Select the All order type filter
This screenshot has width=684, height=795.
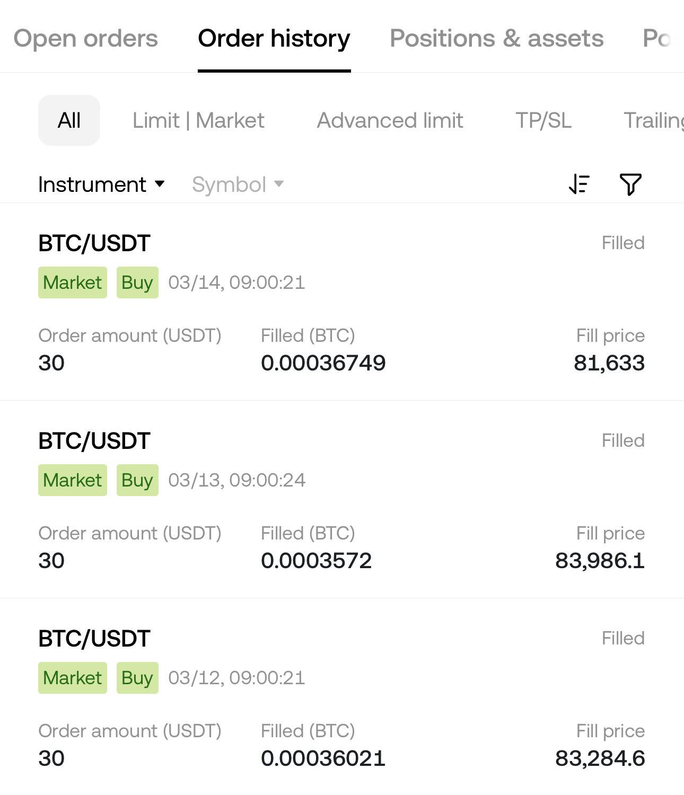click(69, 120)
